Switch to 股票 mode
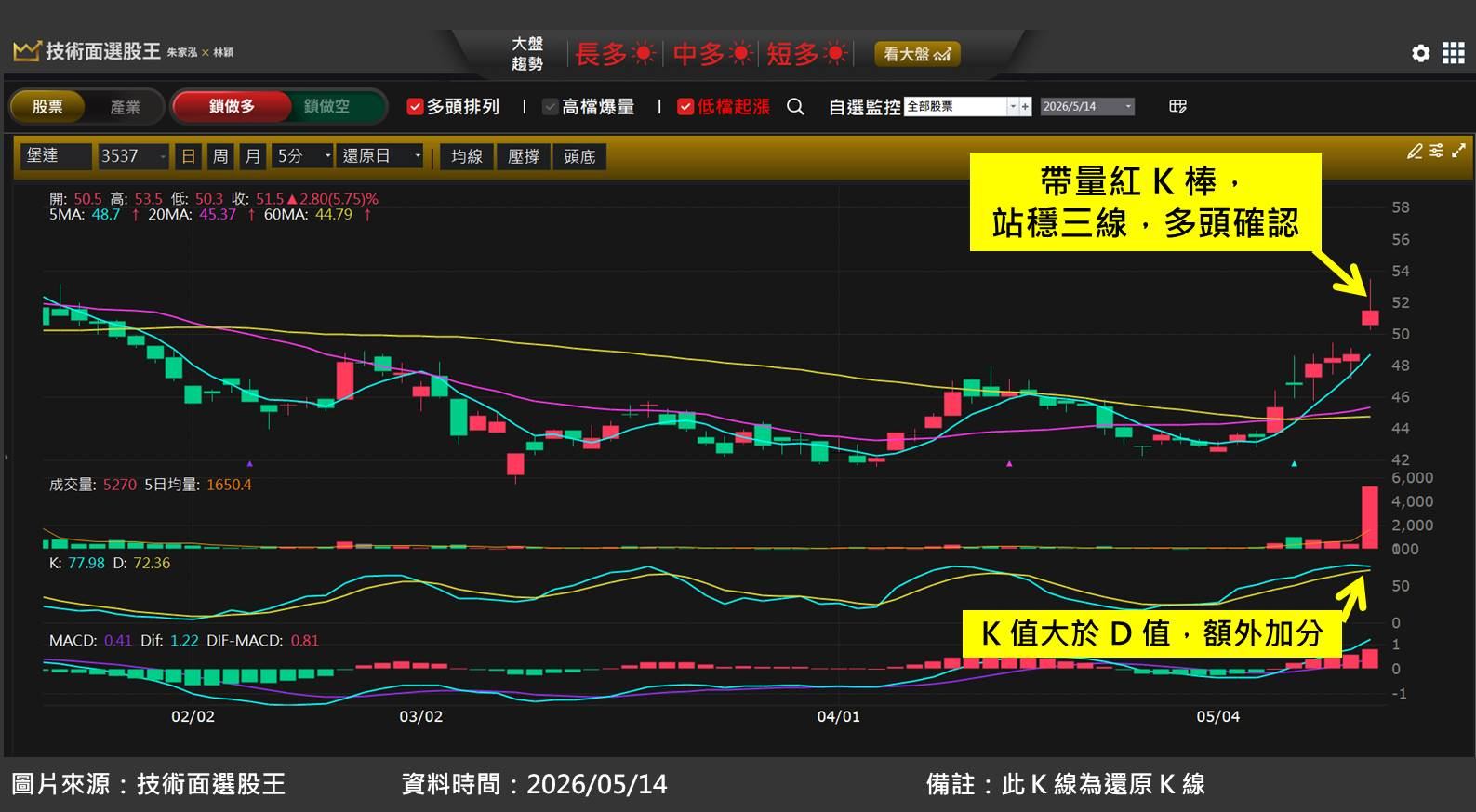Viewport: 1476px width, 812px height. 47,107
